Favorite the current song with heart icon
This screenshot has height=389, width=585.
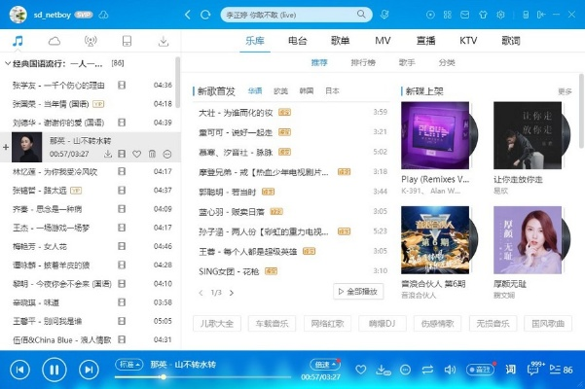click(360, 370)
